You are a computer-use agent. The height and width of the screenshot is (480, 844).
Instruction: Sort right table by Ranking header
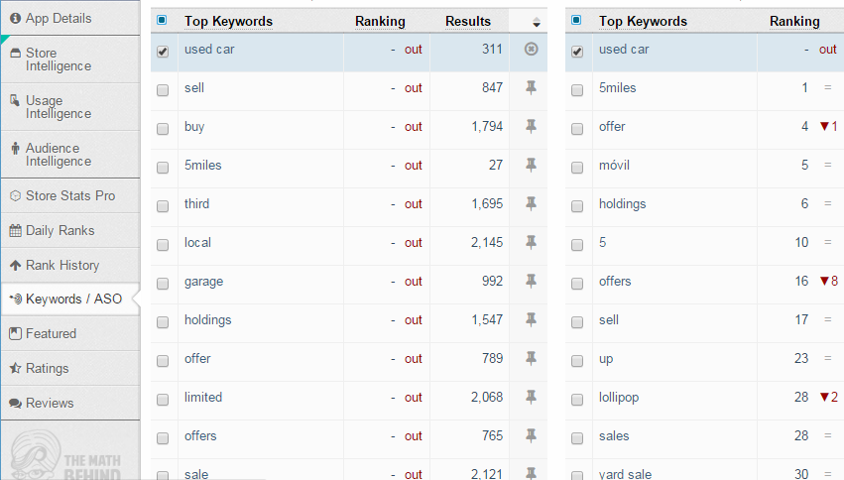pos(794,21)
